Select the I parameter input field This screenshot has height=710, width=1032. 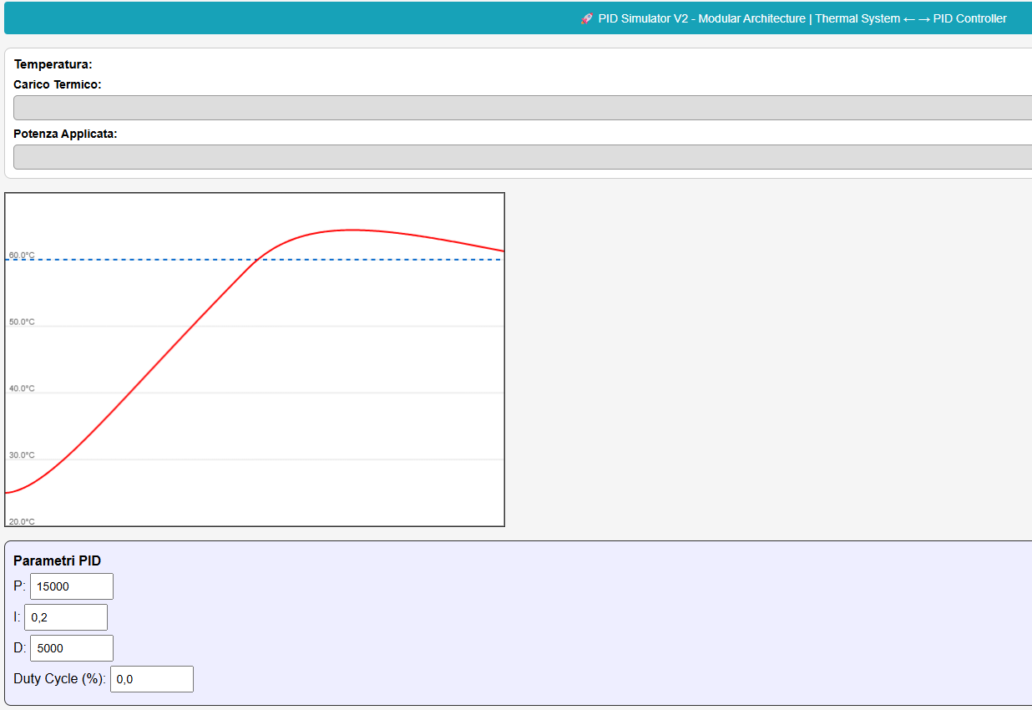click(66, 616)
